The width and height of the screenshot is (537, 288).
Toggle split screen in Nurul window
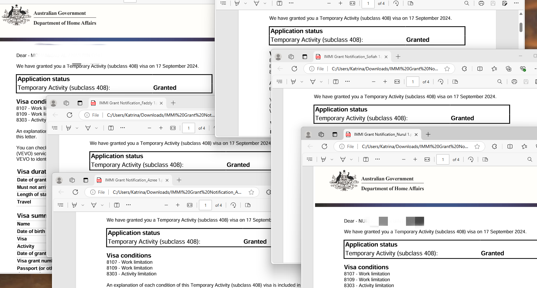[x=510, y=146]
